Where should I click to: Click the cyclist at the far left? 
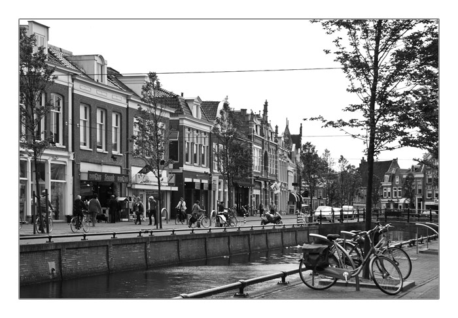(x=44, y=210)
